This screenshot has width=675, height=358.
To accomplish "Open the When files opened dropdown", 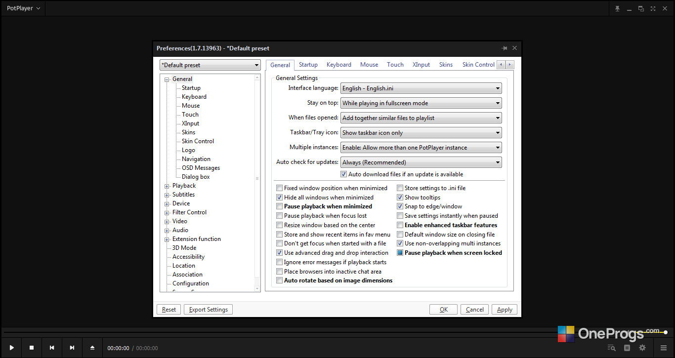I will [x=421, y=118].
